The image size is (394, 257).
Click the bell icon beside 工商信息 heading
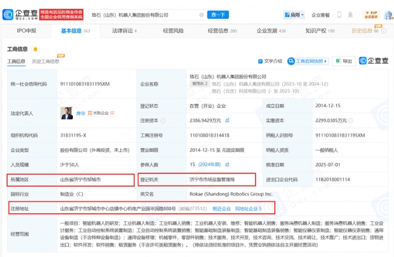tap(36, 49)
